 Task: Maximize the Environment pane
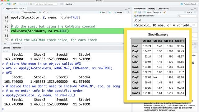pos(195,9)
